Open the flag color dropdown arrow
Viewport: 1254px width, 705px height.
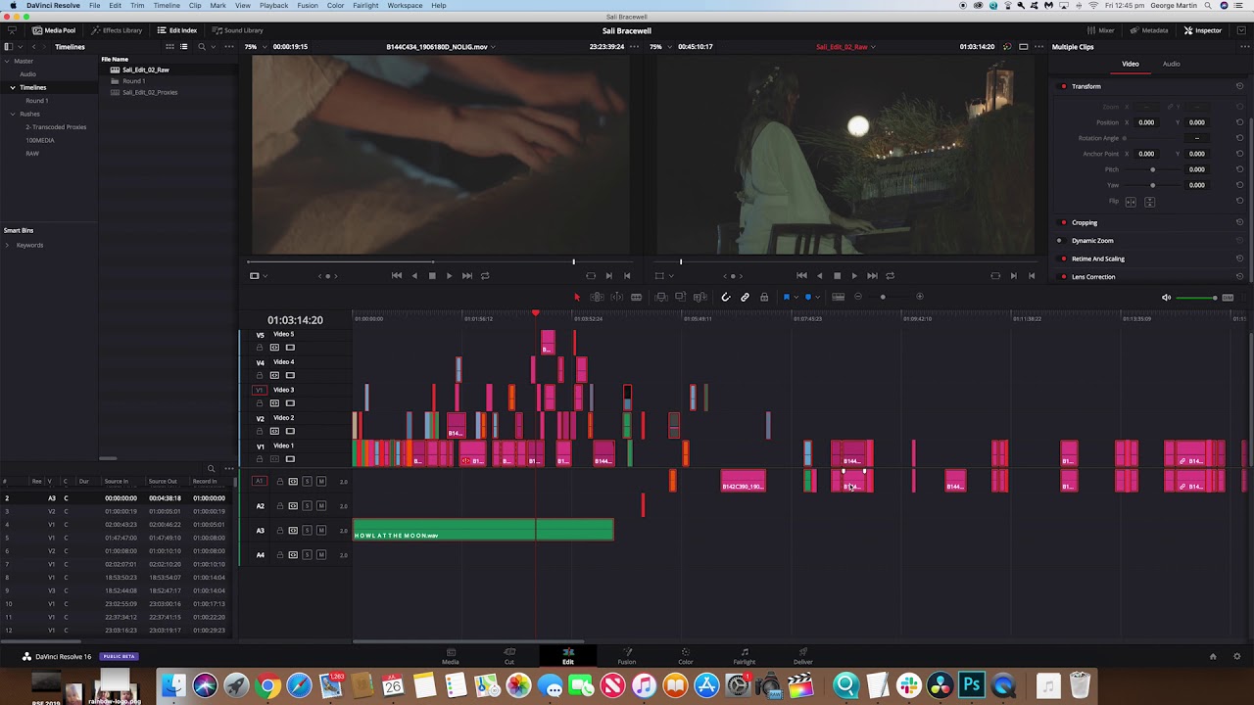(796, 297)
